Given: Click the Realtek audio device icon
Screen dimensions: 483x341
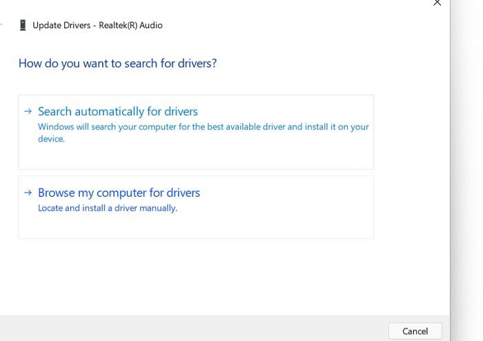Looking at the screenshot, I should pos(23,26).
